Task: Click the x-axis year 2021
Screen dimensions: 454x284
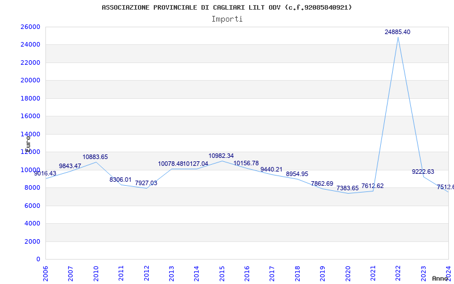Action: 373,273
